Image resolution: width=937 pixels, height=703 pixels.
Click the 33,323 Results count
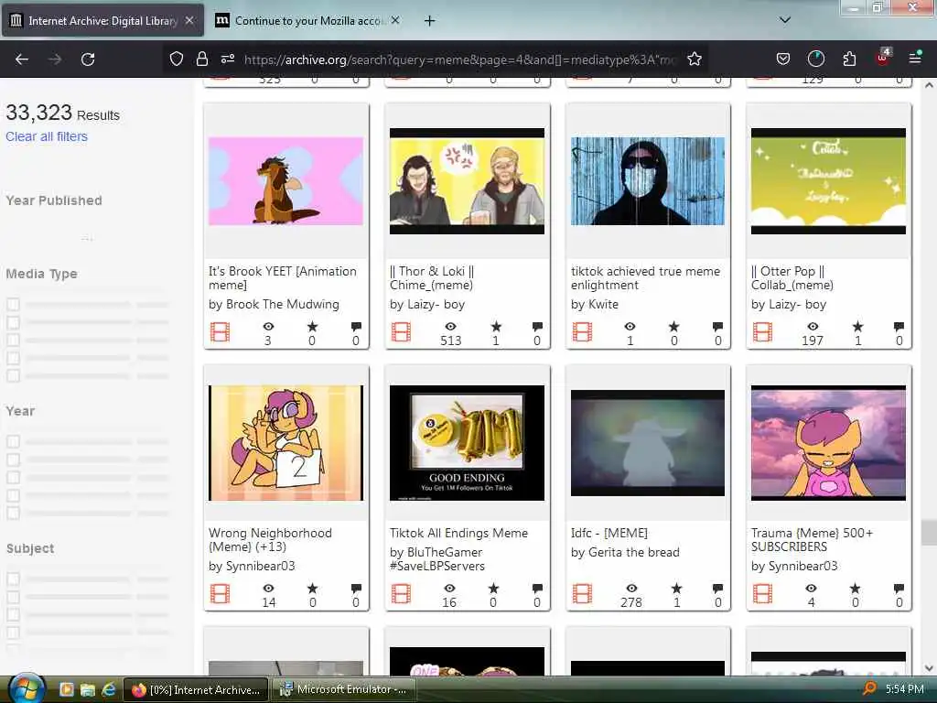pyautogui.click(x=63, y=113)
